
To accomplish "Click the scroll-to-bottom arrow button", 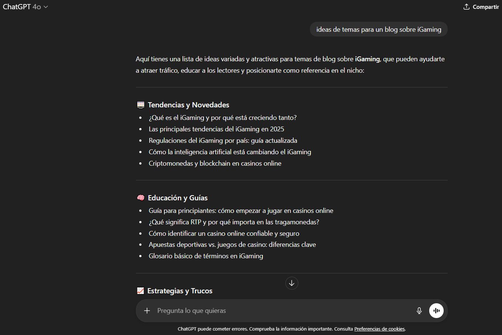I will [x=291, y=283].
